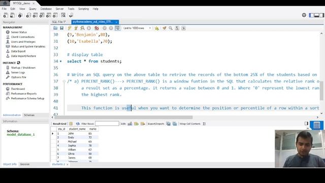Viewport: 325px width, 183px height.
Task: Open performance Dashboard
Action: (x=18, y=89)
